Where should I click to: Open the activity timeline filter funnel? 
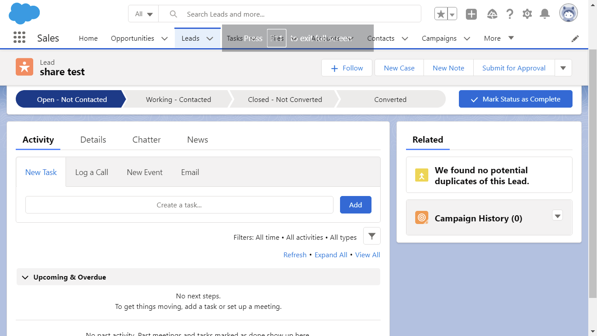click(x=372, y=236)
